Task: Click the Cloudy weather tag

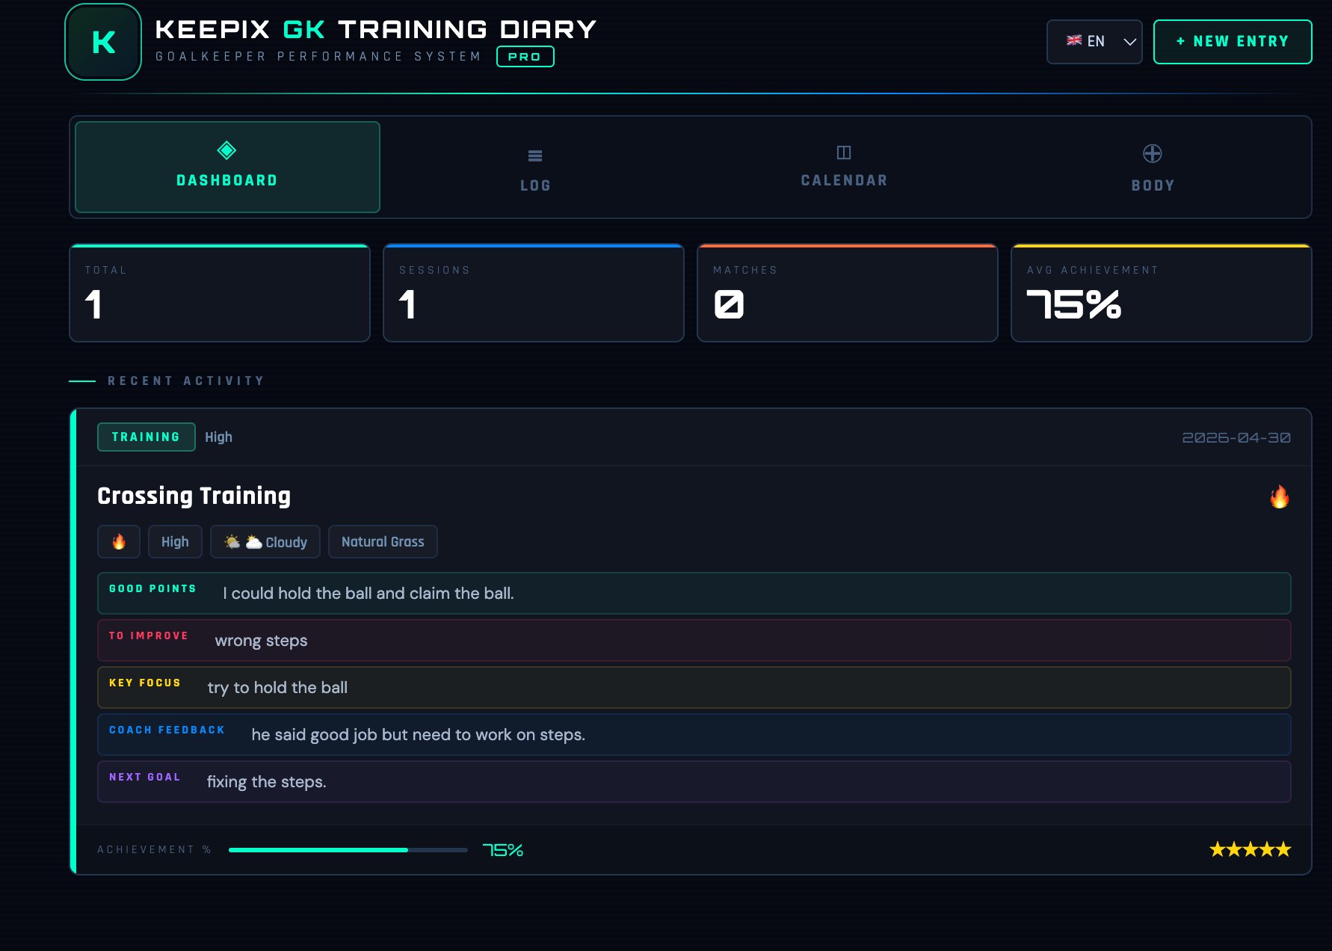Action: (265, 542)
